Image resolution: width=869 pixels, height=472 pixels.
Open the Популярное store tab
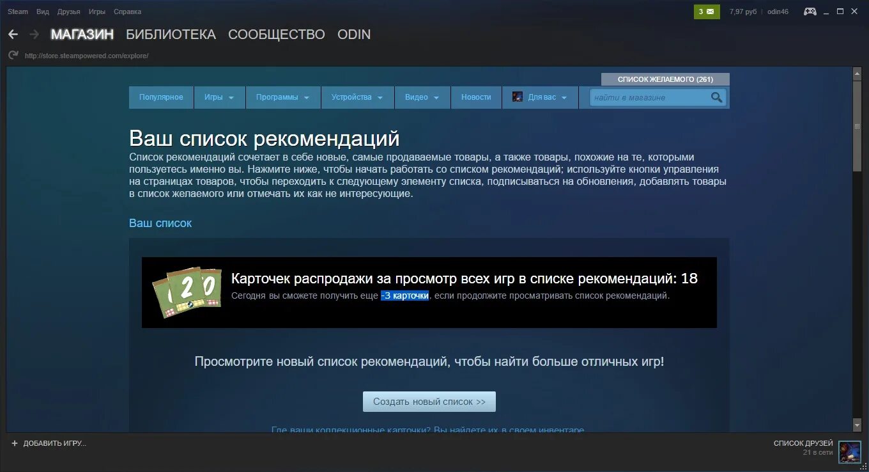(161, 97)
